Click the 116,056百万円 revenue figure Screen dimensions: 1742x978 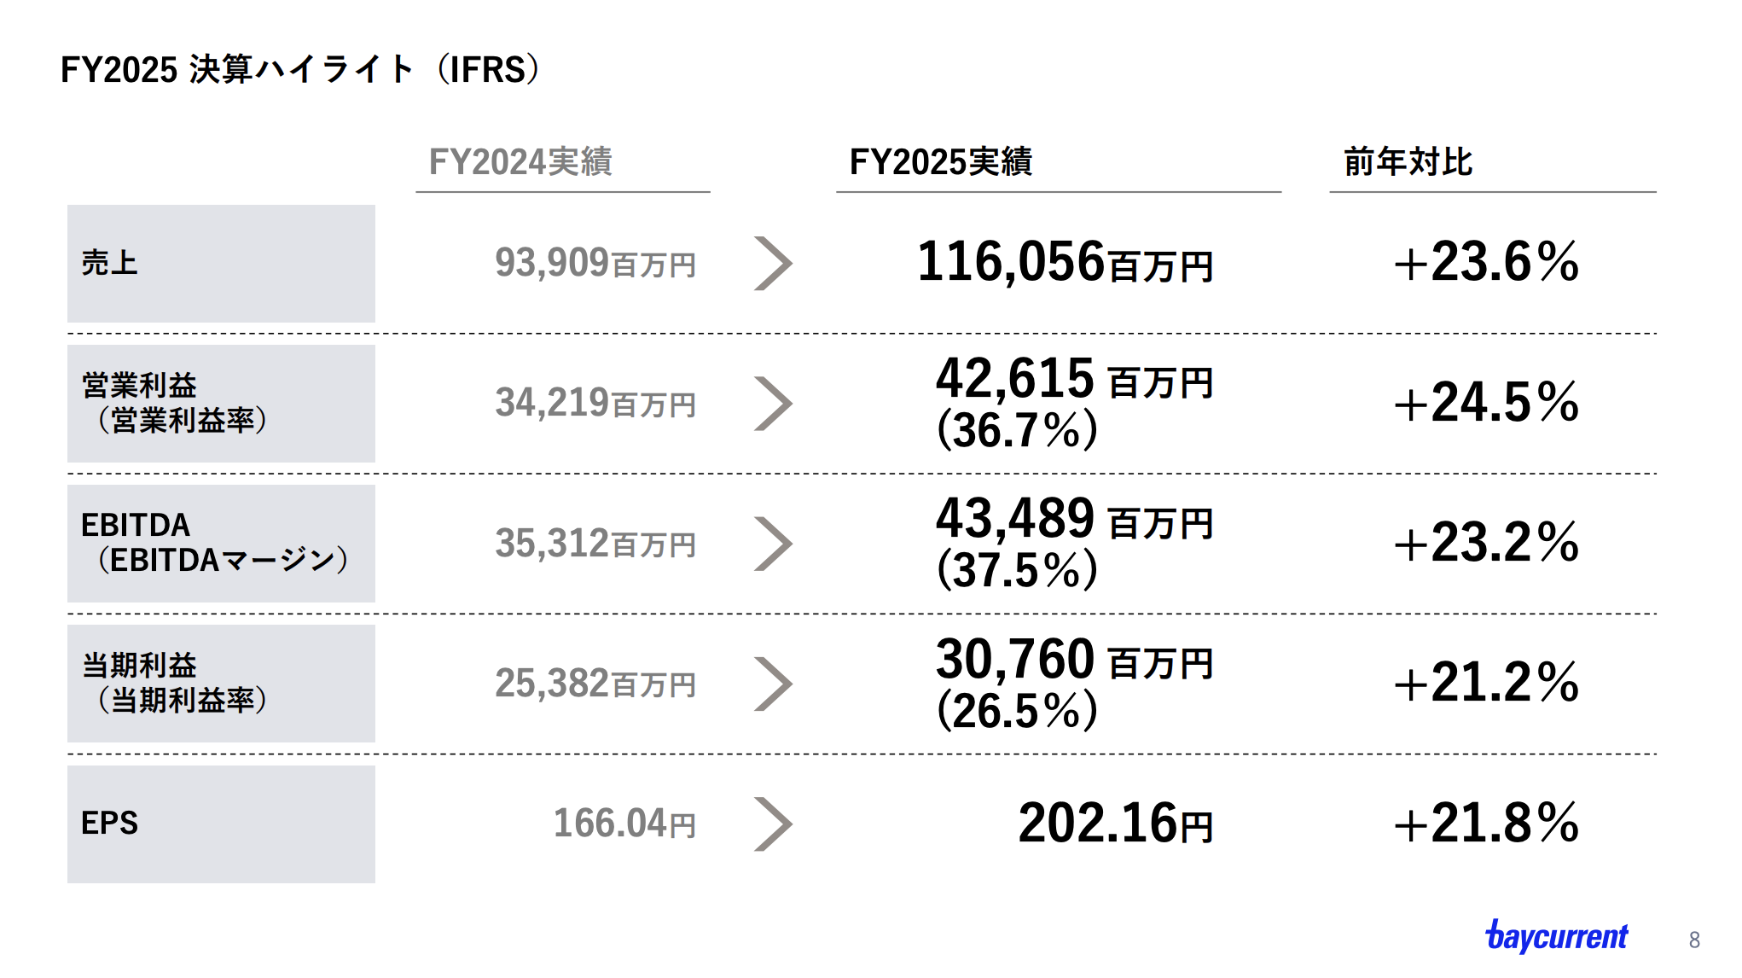point(1065,262)
